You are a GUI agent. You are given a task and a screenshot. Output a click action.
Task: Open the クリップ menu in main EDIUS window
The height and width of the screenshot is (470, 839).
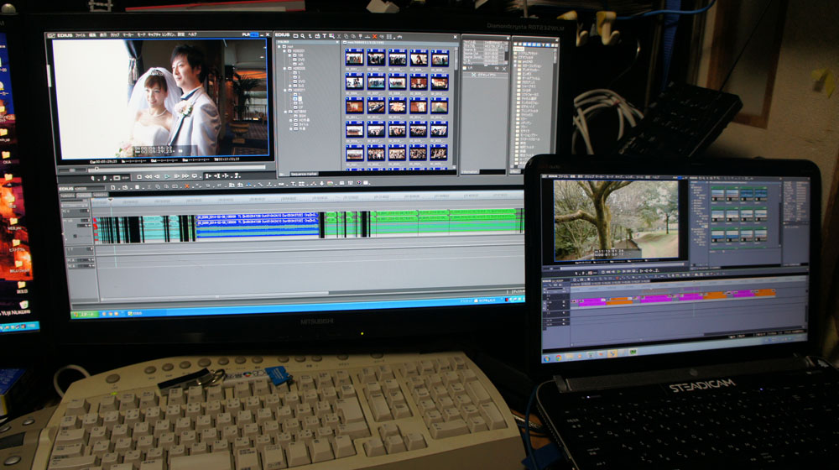point(114,35)
